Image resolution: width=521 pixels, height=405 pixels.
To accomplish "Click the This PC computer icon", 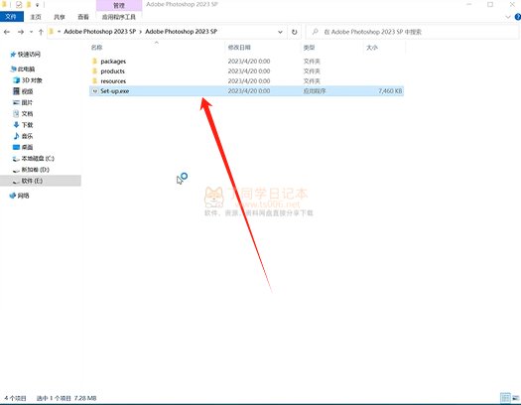I will tap(13, 68).
